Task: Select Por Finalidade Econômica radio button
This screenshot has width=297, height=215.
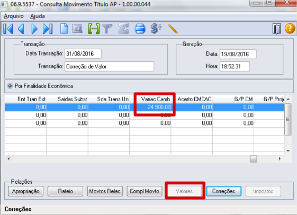Action: (10, 86)
